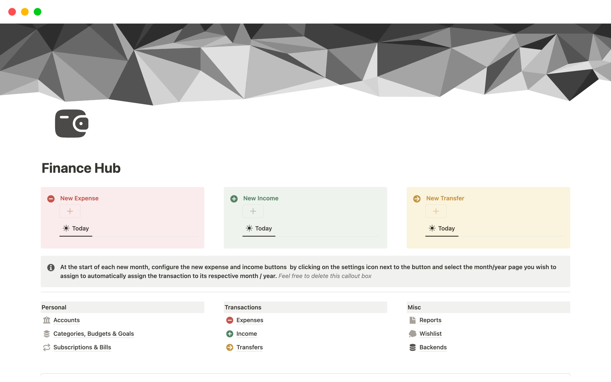Open the Expenses page link
This screenshot has height=382, width=611.
click(249, 320)
